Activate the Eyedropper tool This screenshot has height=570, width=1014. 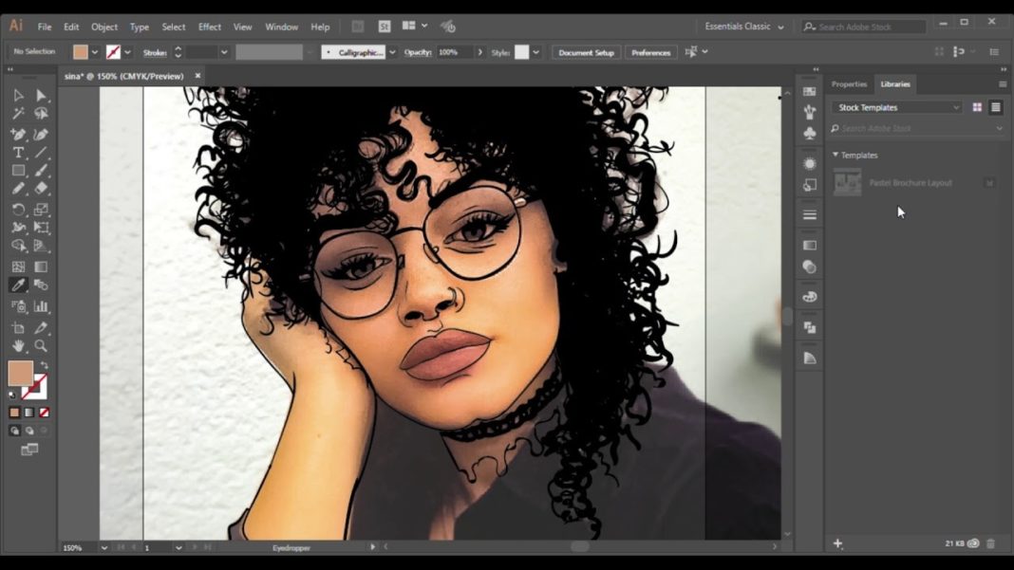click(17, 285)
